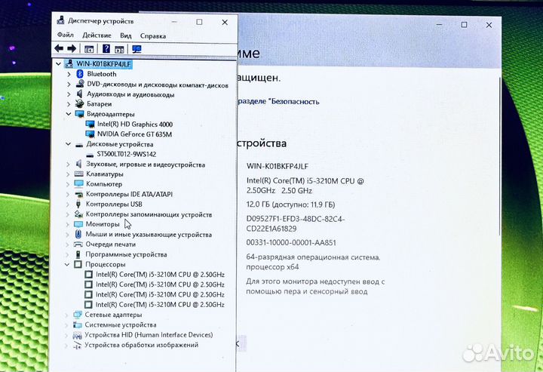Collapse the Видеоадаптеры category

[68, 114]
